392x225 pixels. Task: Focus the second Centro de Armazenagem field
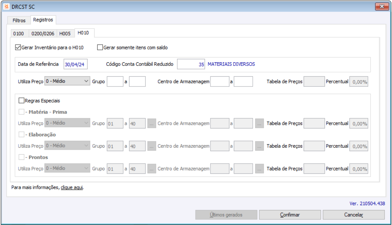point(243,82)
